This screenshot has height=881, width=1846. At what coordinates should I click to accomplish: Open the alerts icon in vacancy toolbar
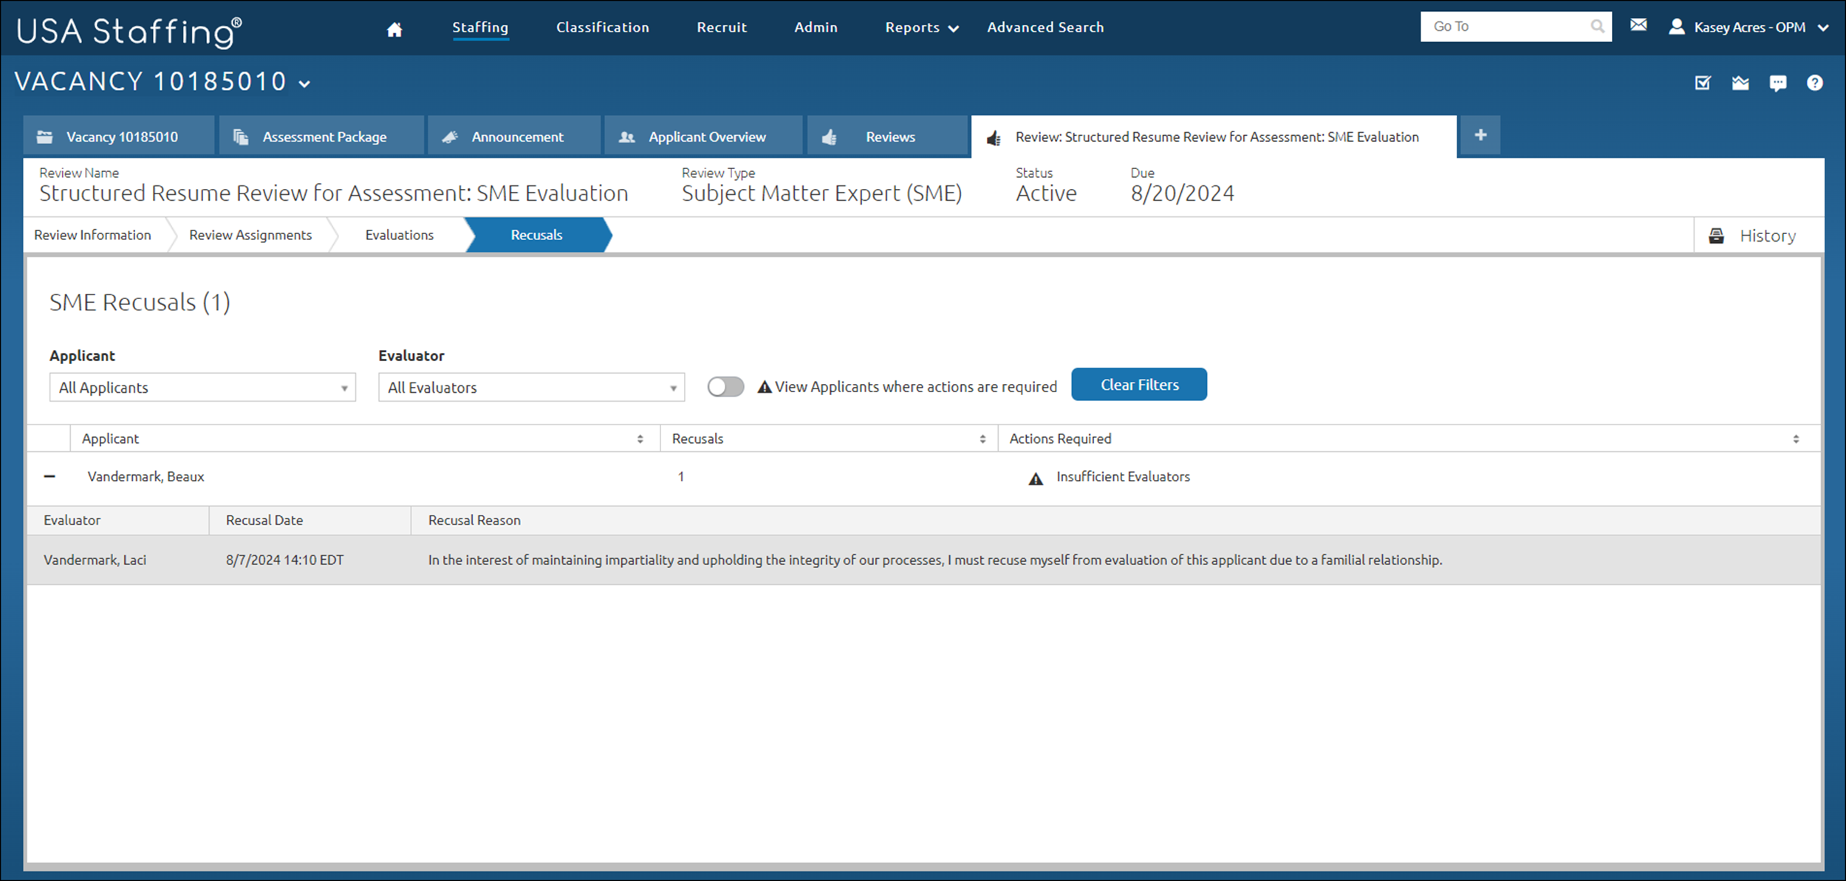pos(1740,82)
